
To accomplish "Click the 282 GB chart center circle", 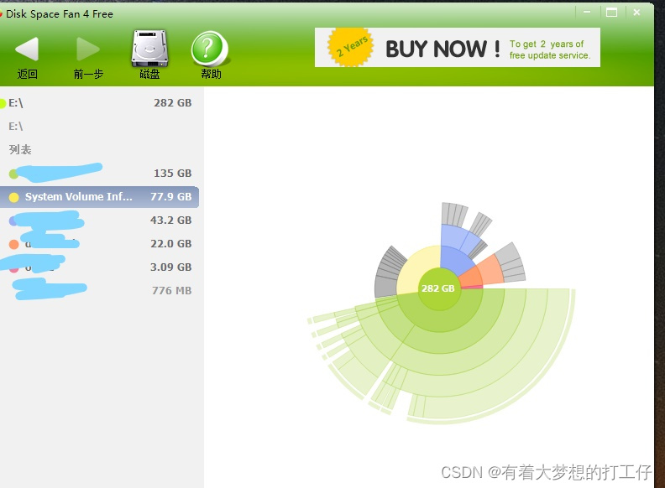I will (x=438, y=288).
